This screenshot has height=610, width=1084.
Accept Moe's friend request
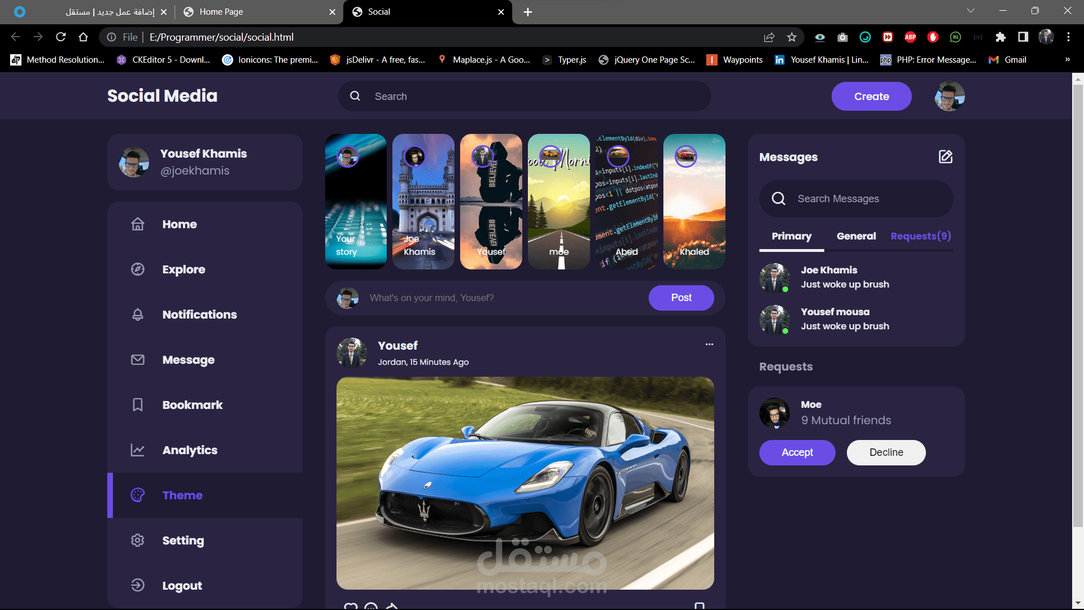[x=797, y=452]
